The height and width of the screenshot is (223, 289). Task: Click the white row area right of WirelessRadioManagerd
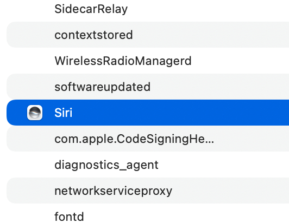(240, 61)
